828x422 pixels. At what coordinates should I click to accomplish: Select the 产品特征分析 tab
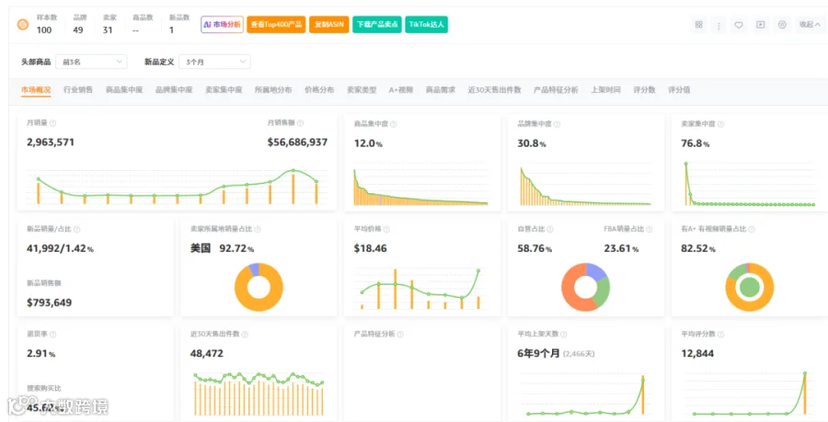(x=556, y=90)
